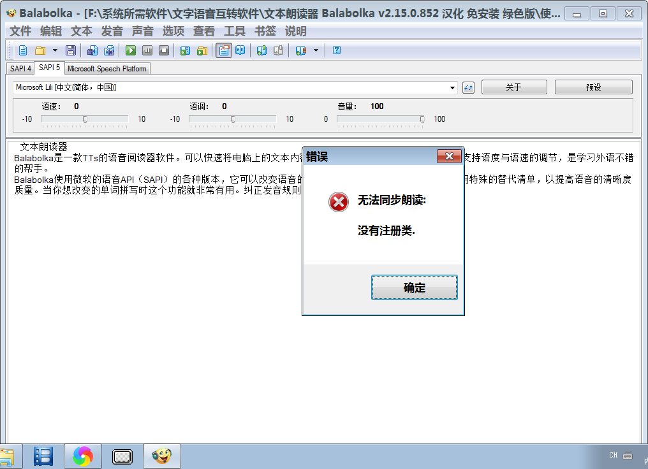The image size is (648, 469).
Task: Create a new document from the toolbar
Action: pyautogui.click(x=23, y=50)
